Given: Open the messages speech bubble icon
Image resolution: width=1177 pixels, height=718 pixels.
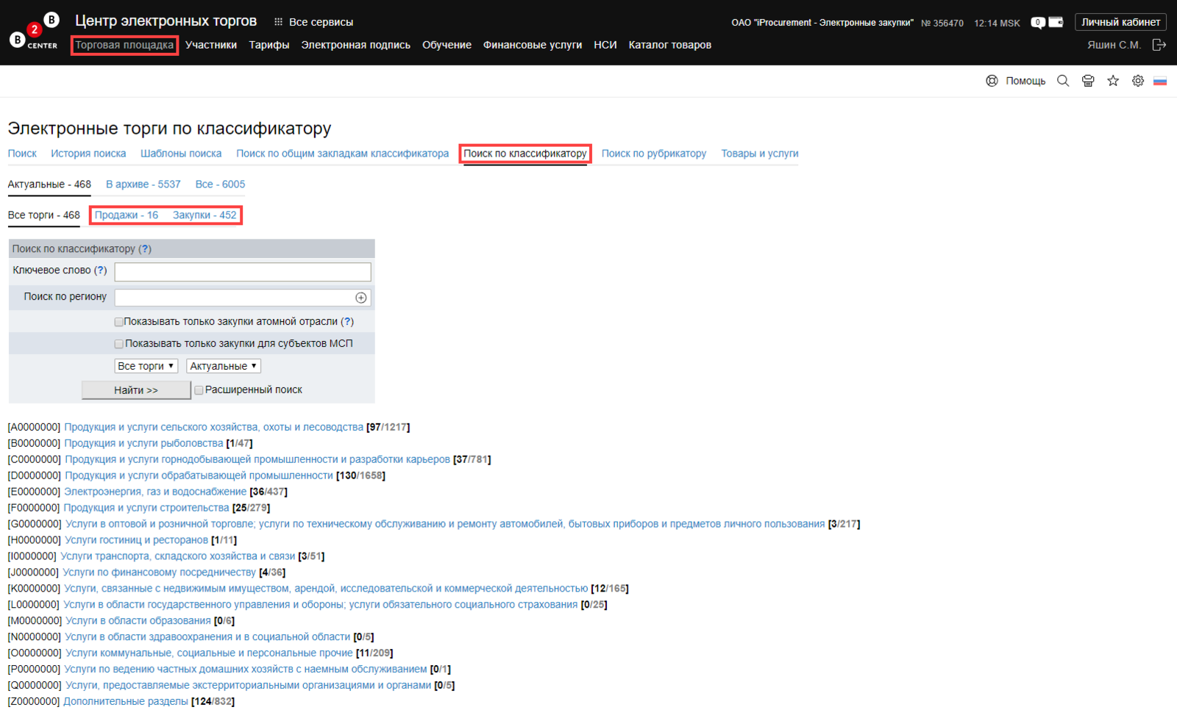Looking at the screenshot, I should (1037, 23).
